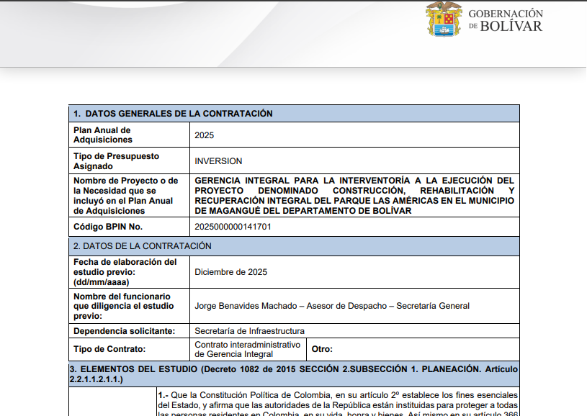The image size is (587, 416).
Task: Click the eagle emblem atop the shield
Action: point(444,6)
